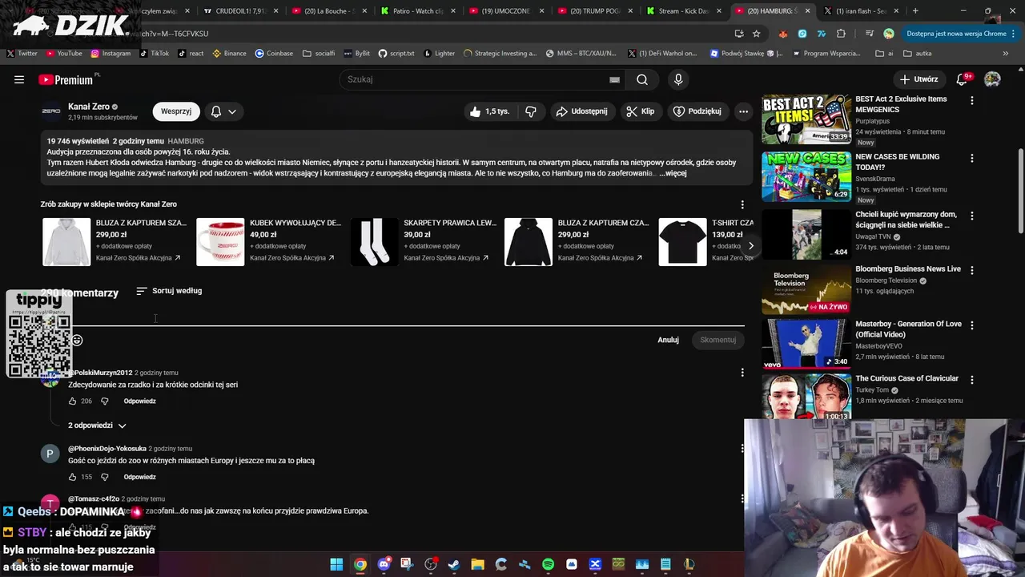Open the Windows Start menu

pos(336,564)
